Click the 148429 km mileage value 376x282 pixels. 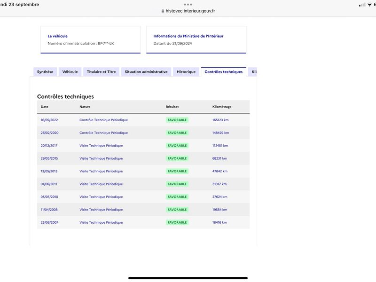click(x=220, y=133)
